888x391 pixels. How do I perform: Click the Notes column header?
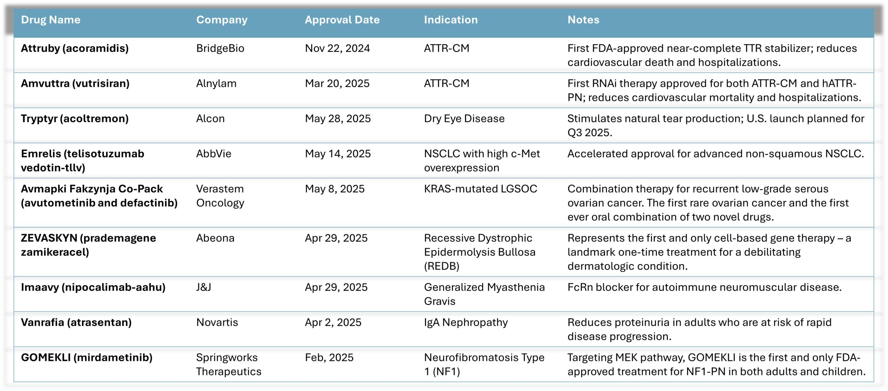point(583,20)
